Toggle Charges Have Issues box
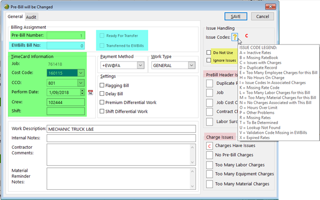 pos(209,146)
